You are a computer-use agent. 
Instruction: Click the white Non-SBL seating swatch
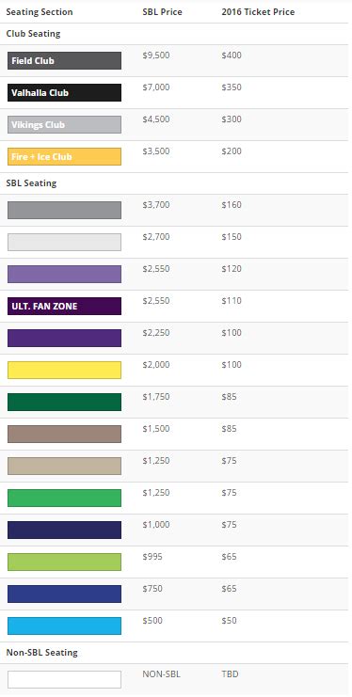[x=64, y=679]
